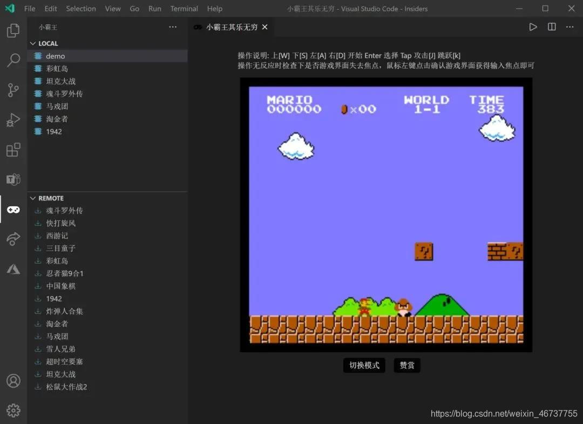Image resolution: width=583 pixels, height=424 pixels.
Task: Maximize the VS Code window
Action: (x=545, y=8)
